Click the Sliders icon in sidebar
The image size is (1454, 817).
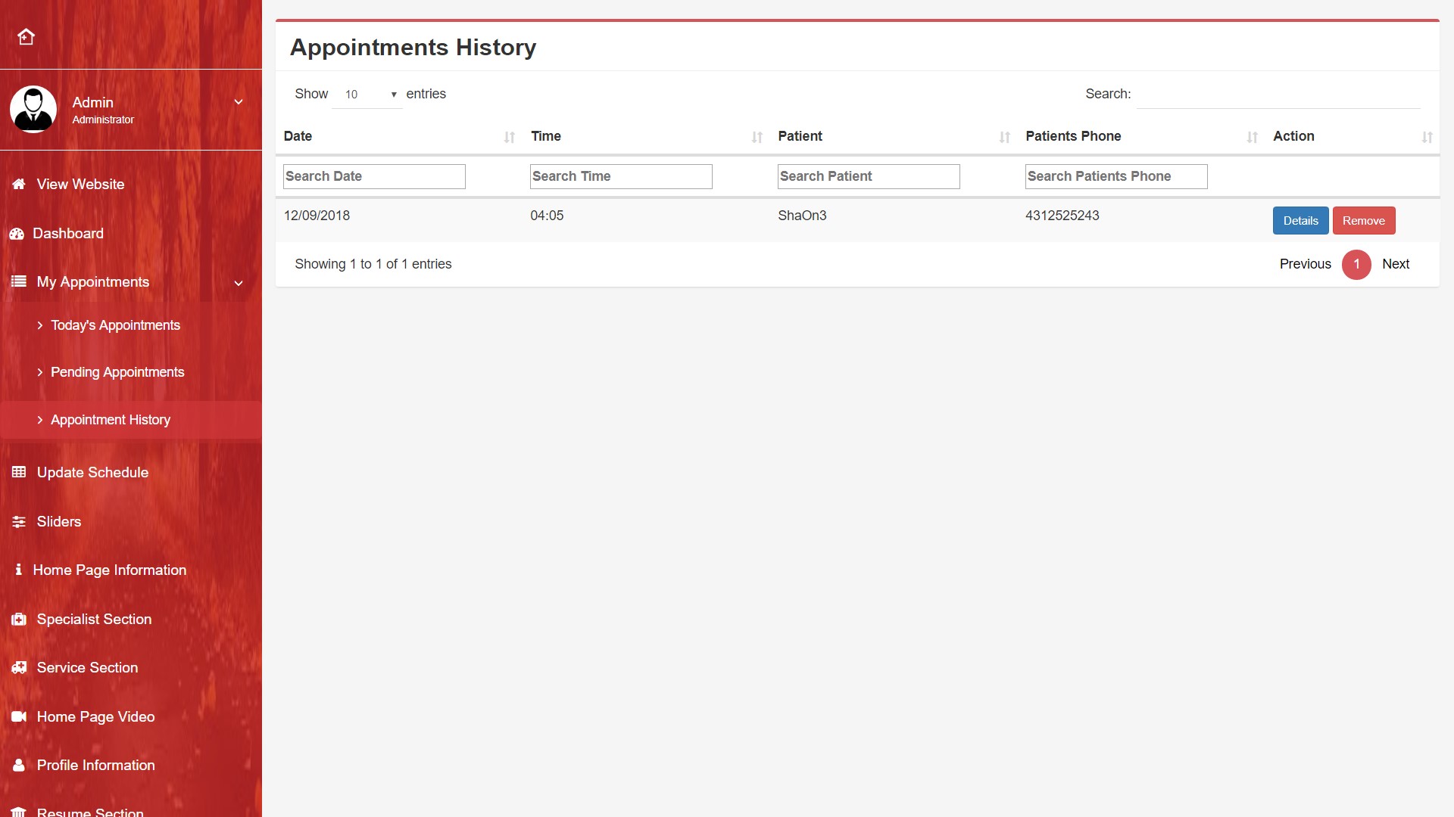tap(19, 522)
